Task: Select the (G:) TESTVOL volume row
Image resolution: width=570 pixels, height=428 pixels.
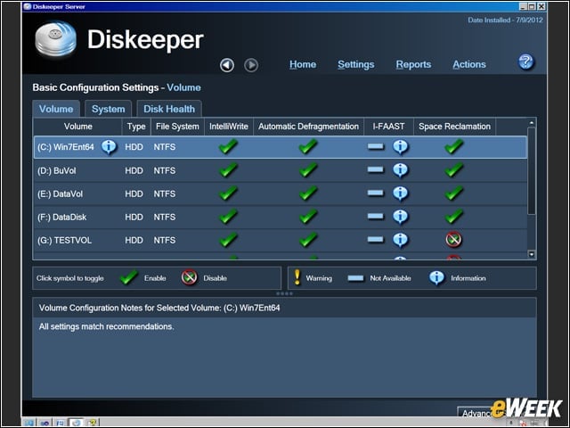Action: tap(281, 240)
